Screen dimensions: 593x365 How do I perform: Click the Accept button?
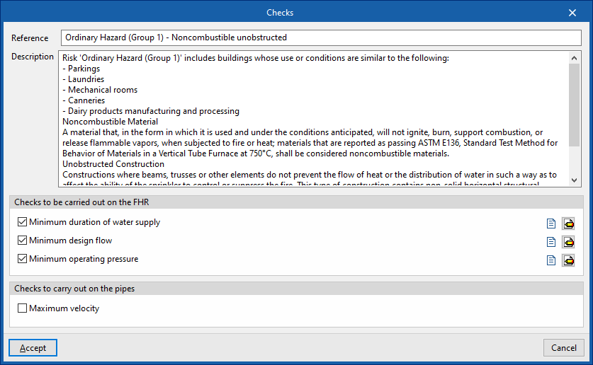point(33,347)
